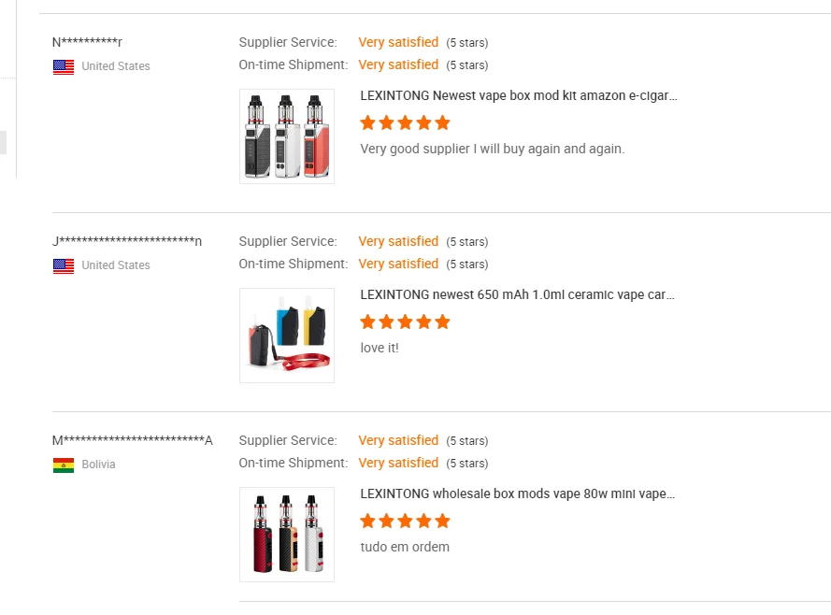Open the vape box mod kit thumbnail
Viewport: 831px width, 615px height.
(x=287, y=136)
